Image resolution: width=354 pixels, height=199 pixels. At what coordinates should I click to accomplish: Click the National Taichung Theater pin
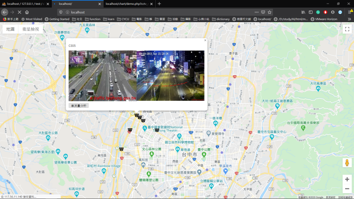[145, 128]
